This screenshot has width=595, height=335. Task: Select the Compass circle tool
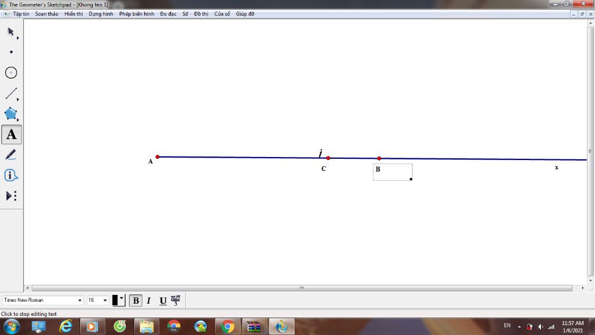coord(11,73)
